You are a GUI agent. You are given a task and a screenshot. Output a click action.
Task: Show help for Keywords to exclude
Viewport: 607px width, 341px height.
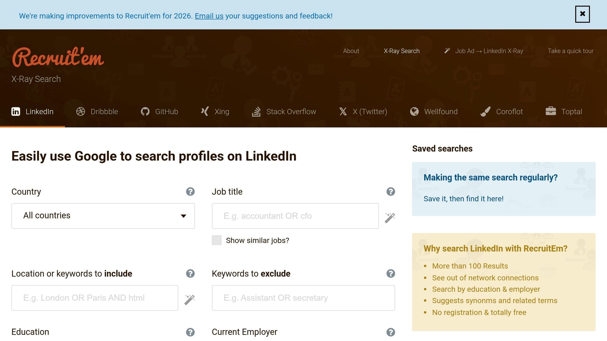(x=391, y=274)
